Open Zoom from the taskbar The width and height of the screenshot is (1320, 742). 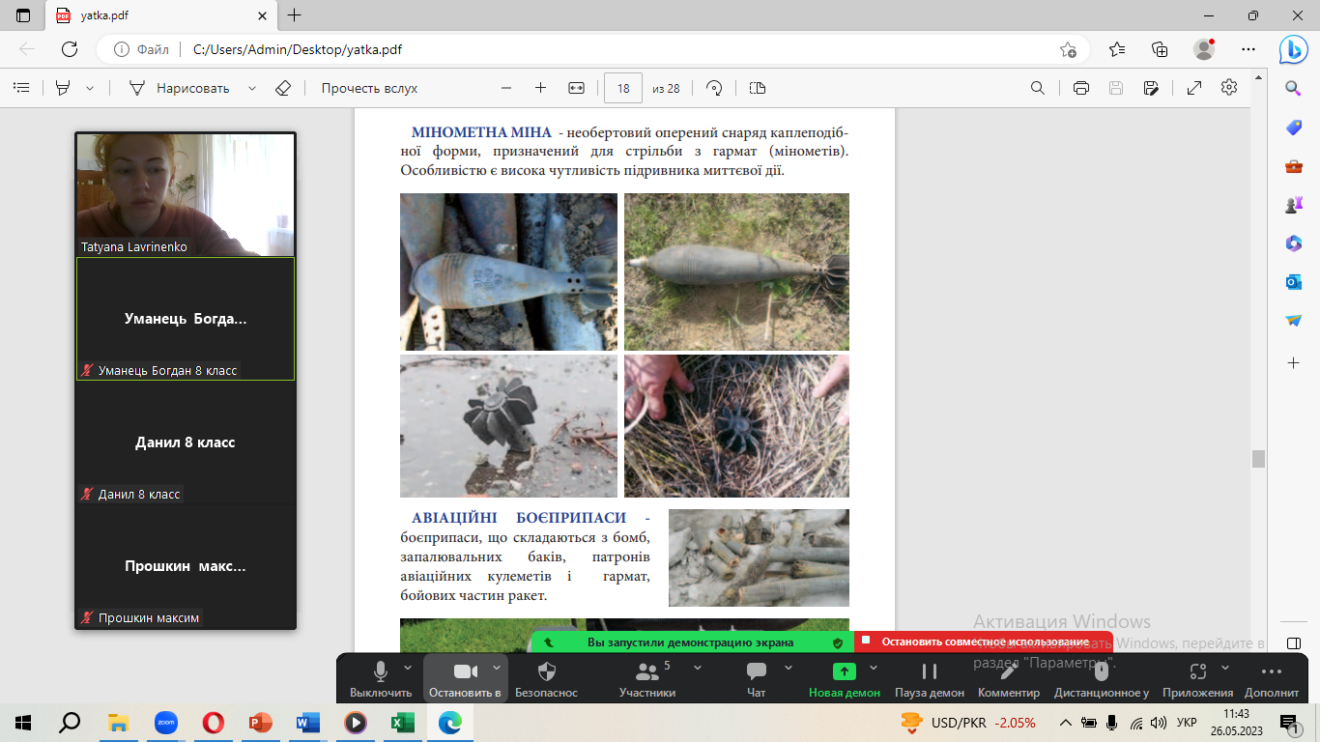coord(166,722)
